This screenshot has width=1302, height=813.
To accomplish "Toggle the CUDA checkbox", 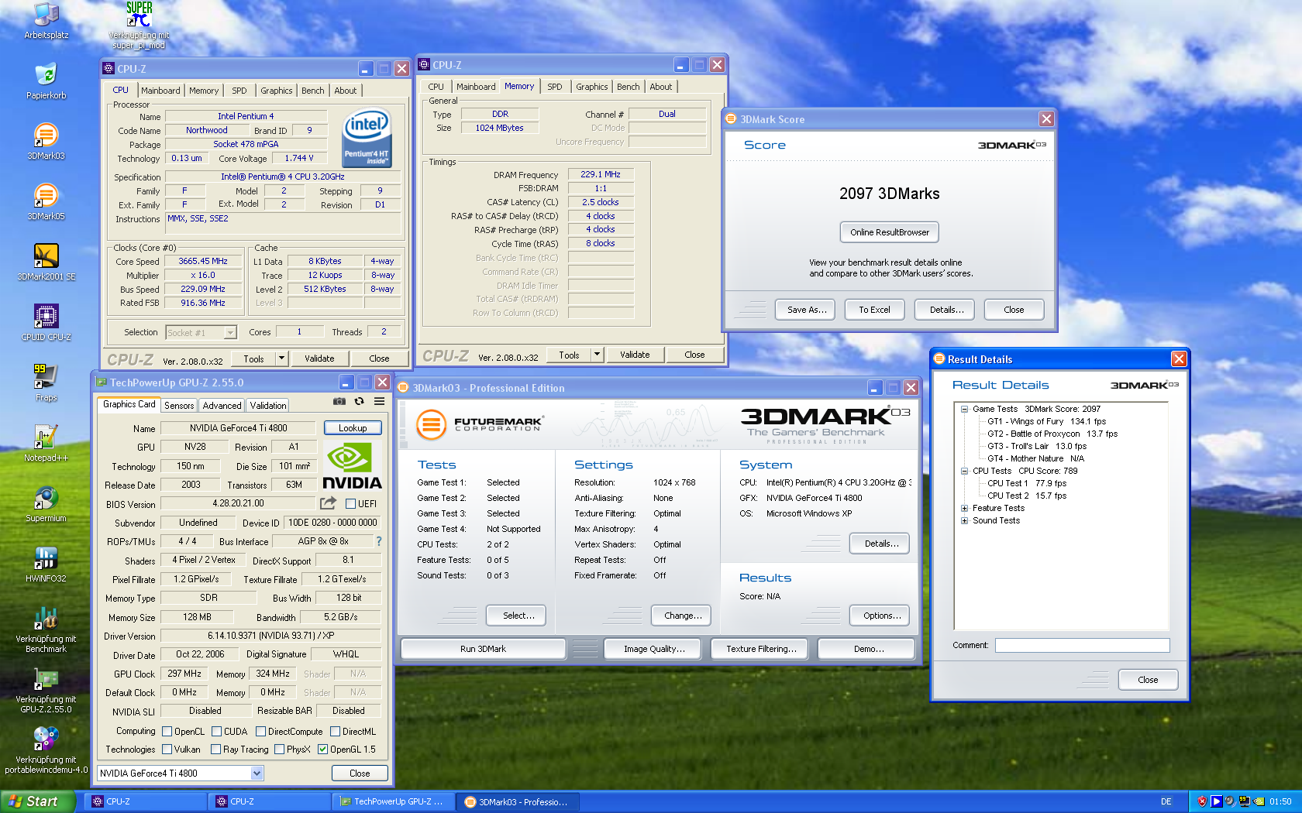I will (x=217, y=731).
